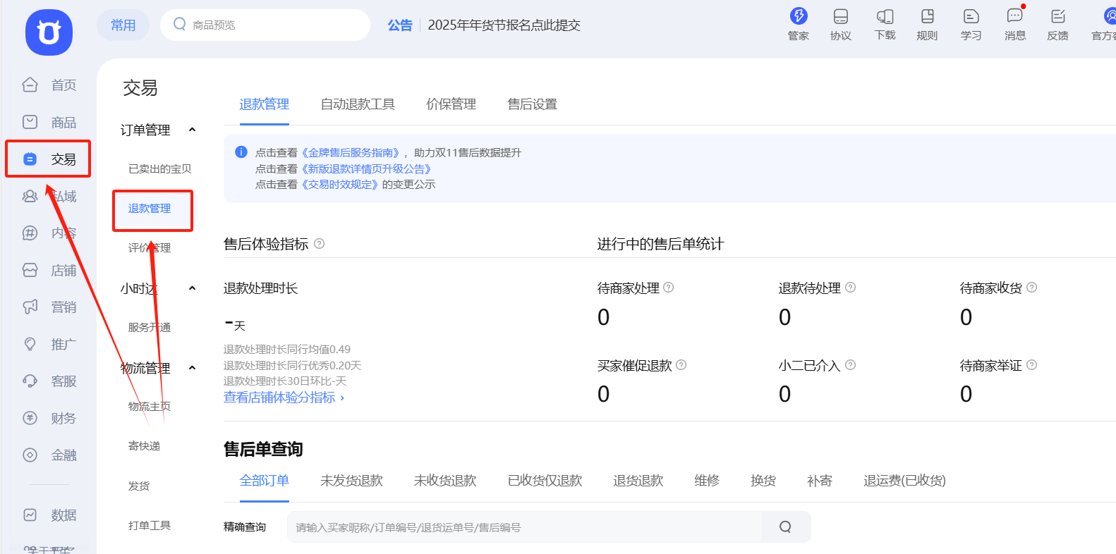The width and height of the screenshot is (1116, 554).
Task: Open the 反馈 feedback icon
Action: pos(1057,24)
